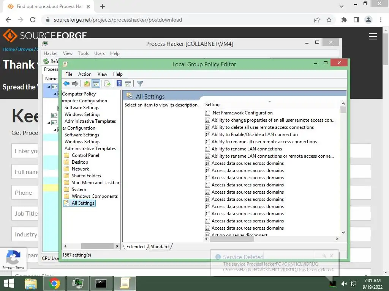Click left arrow of tree horizontal scrollbar
This screenshot has height=291, width=389.
pyautogui.click(x=65, y=246)
